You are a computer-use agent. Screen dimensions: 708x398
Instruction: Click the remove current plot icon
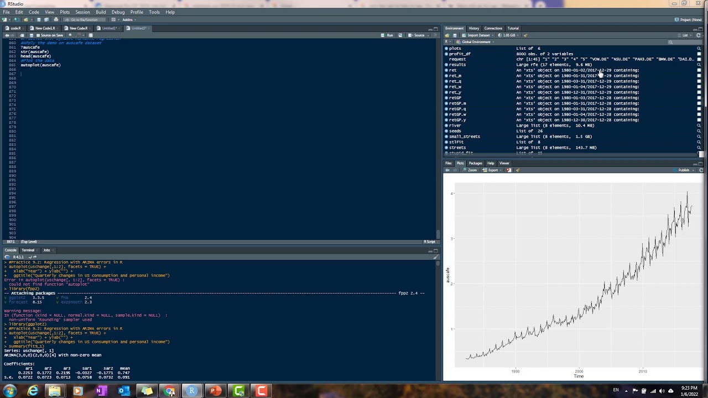coord(509,170)
